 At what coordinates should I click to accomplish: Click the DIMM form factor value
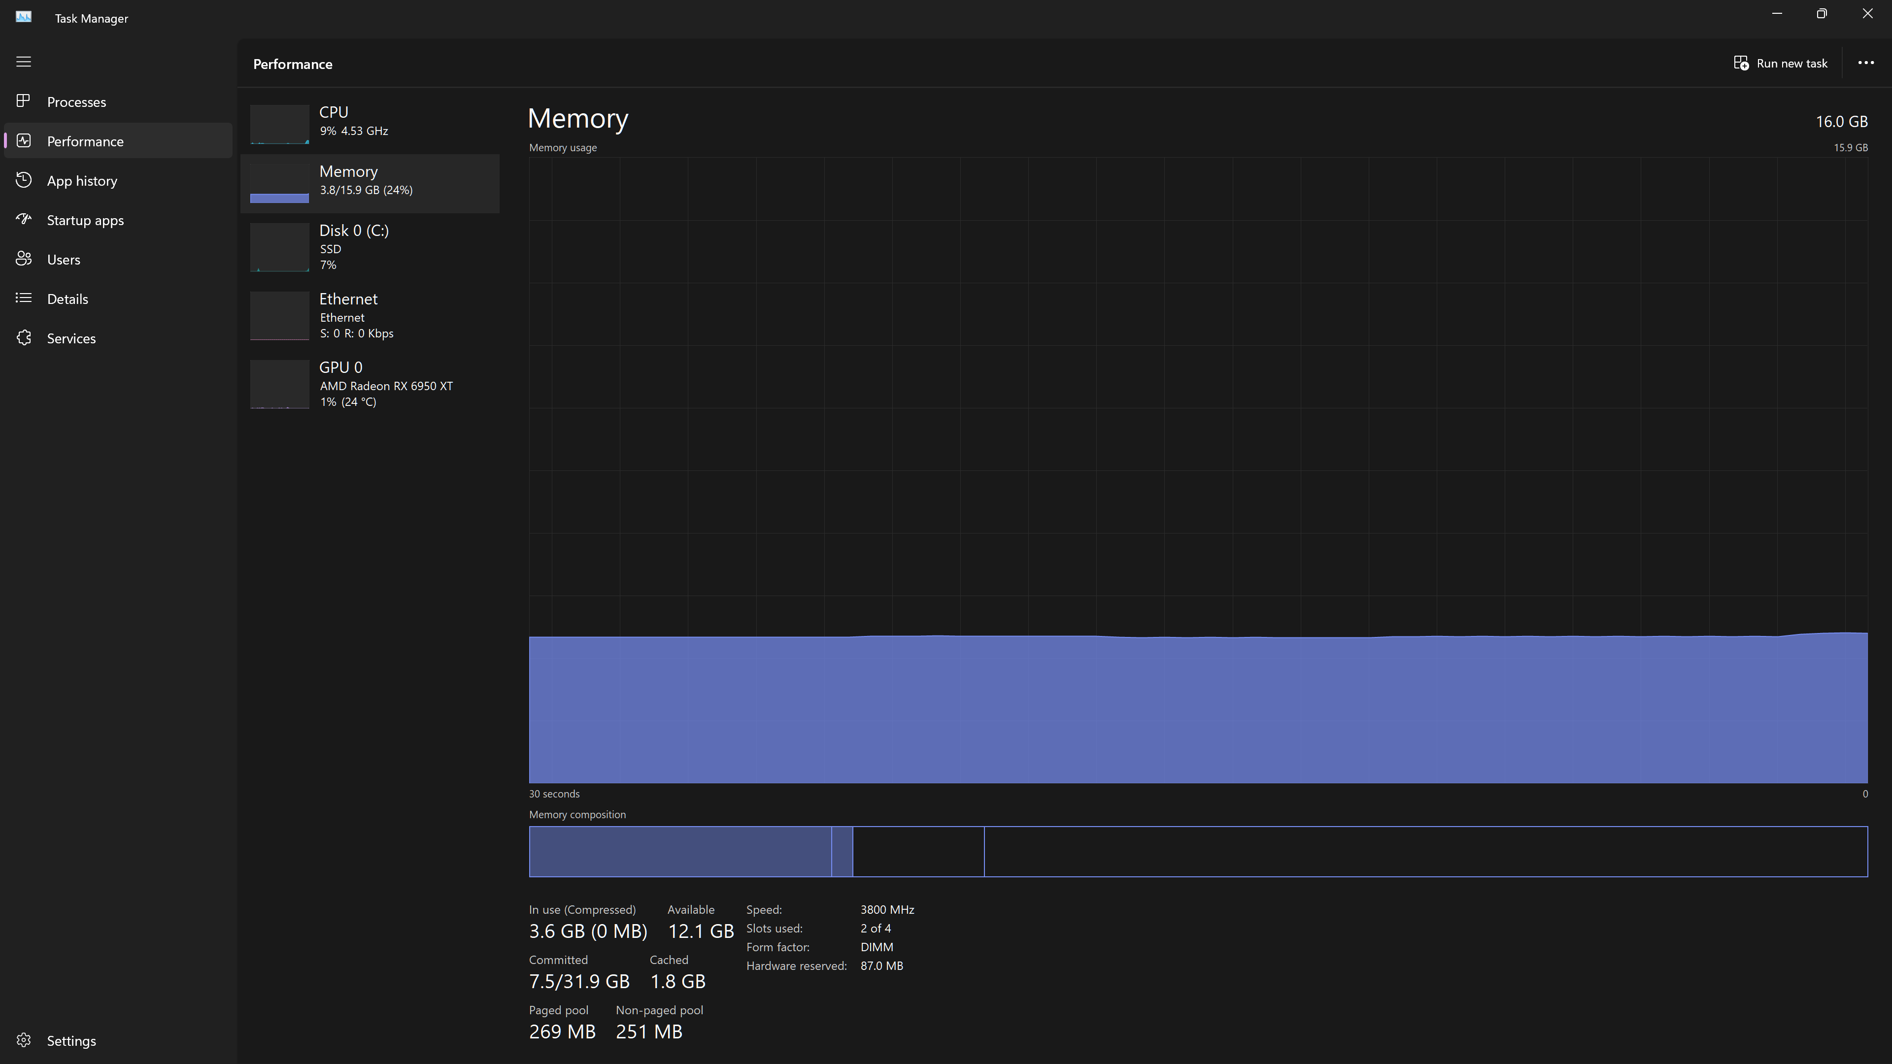coord(877,947)
